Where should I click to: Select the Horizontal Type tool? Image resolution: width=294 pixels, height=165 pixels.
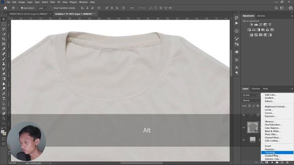[x=4, y=99]
